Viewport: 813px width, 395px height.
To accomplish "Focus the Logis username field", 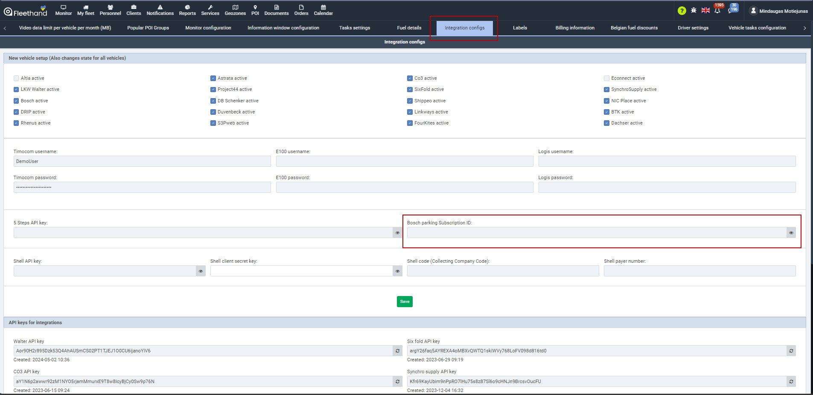I will [667, 161].
